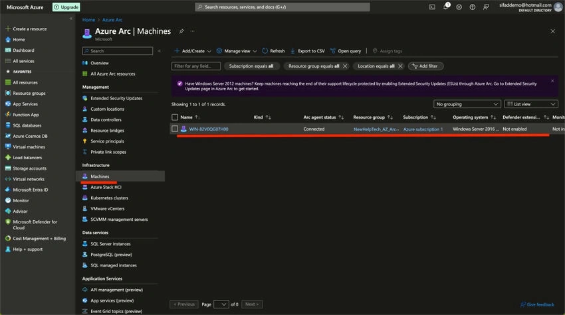Open Kubernetes clusters
Screen dimensions: 565x315
pyautogui.click(x=109, y=198)
